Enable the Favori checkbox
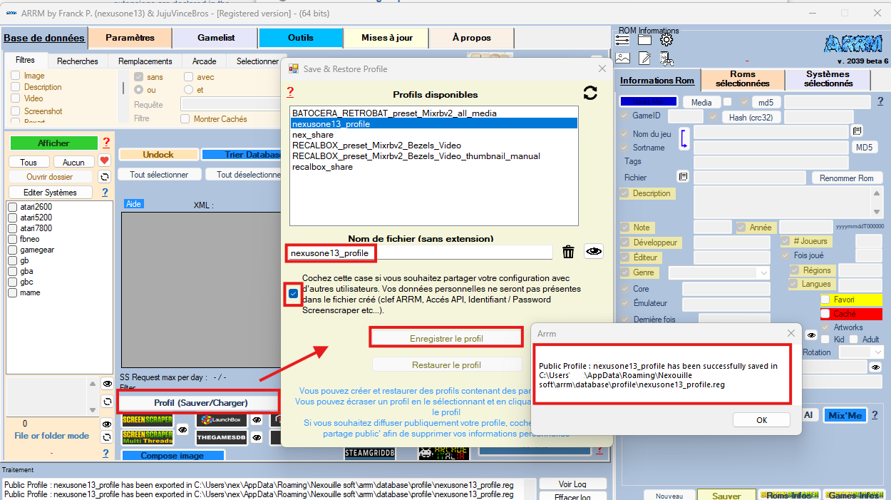Screen dimensions: 891x500 (825, 300)
